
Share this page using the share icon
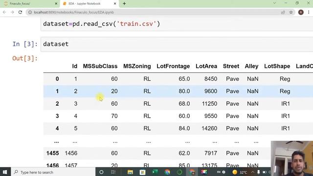coord(283,12)
